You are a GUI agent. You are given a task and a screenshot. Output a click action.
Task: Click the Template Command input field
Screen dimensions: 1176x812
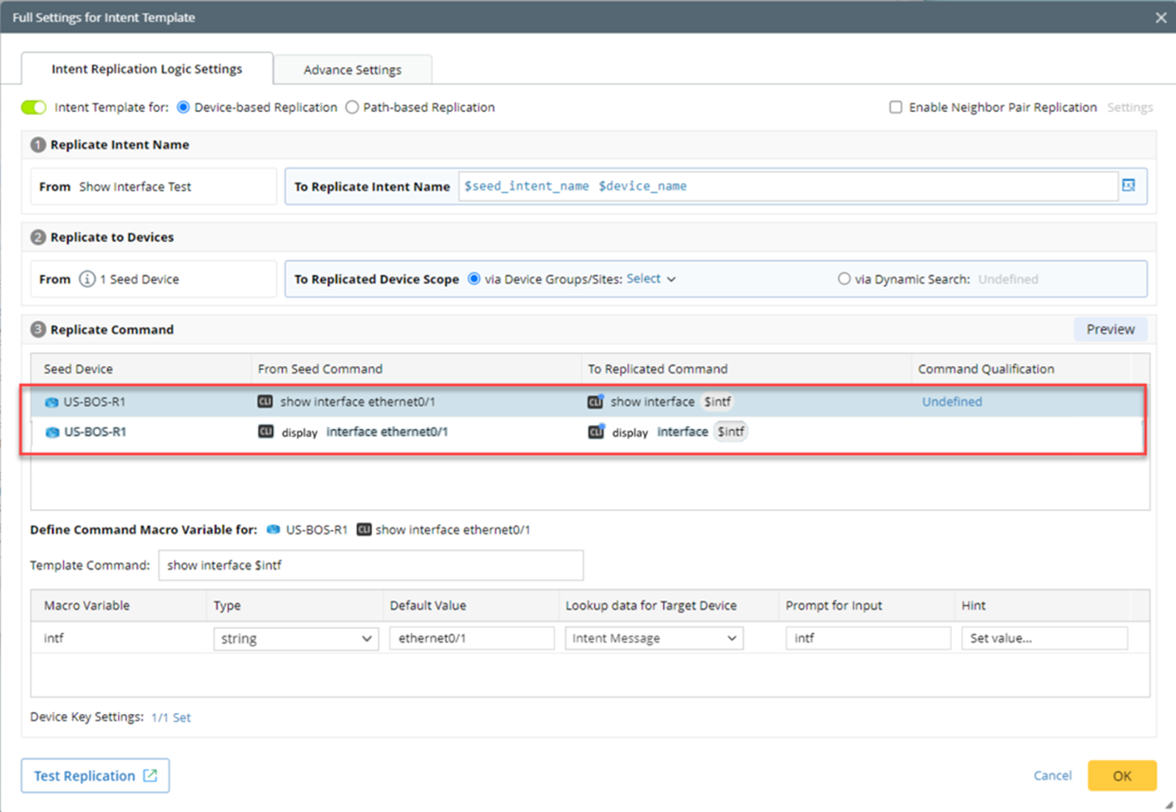click(371, 565)
